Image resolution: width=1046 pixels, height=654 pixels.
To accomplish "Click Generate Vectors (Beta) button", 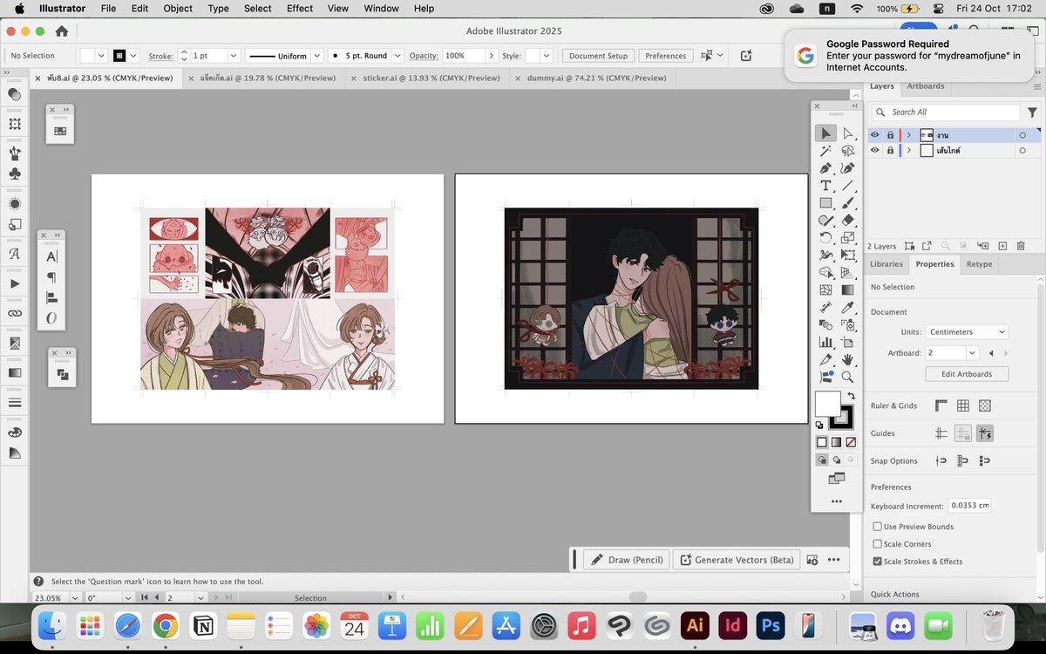I will [x=737, y=560].
